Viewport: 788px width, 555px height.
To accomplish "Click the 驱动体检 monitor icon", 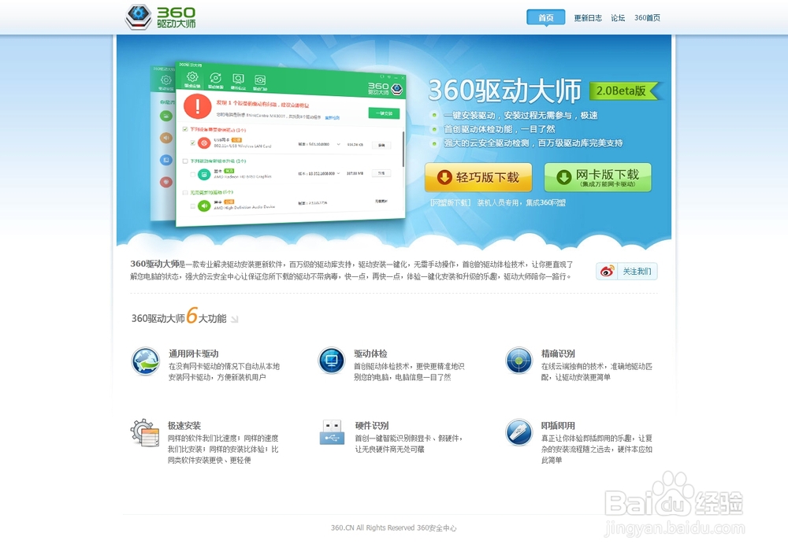I will pos(331,361).
